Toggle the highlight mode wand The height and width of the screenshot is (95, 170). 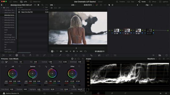point(59,8)
